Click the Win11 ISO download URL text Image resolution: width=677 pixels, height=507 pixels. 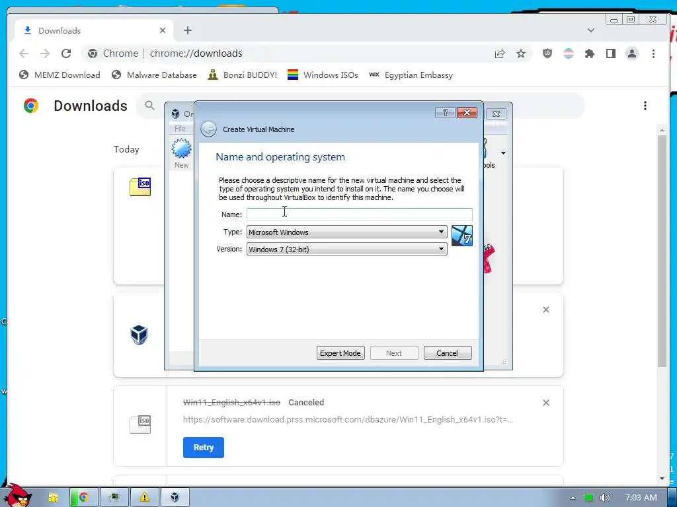348,419
